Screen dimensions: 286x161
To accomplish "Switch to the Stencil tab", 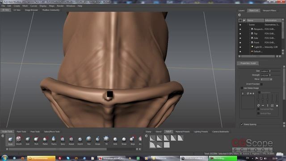I will pos(159,131).
